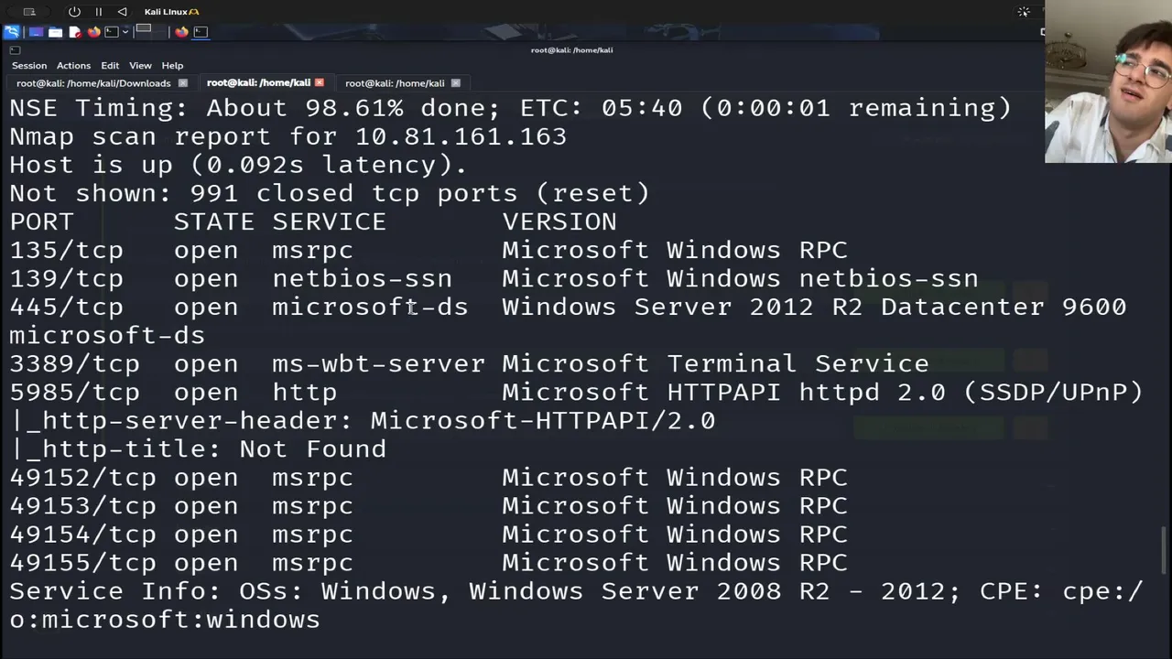The width and height of the screenshot is (1172, 659).
Task: Open the terminal emulator launcher icon
Action: click(112, 32)
